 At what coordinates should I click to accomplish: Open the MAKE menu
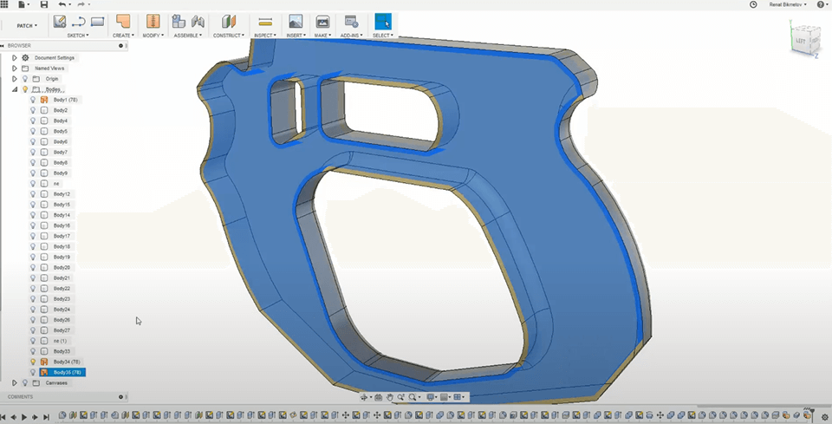322,36
